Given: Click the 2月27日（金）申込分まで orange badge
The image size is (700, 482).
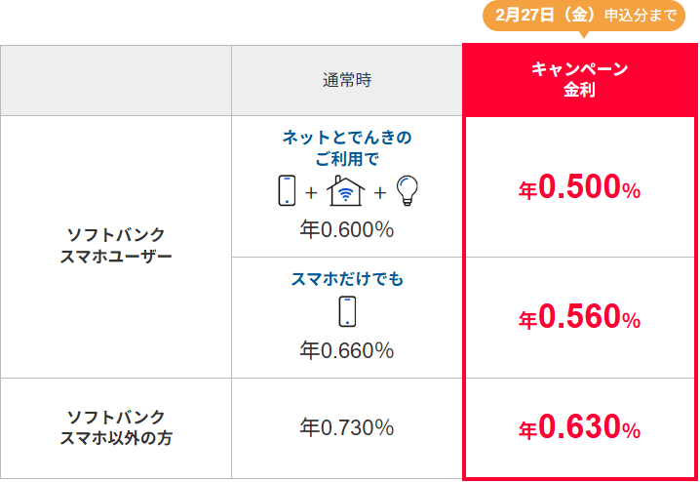Looking at the screenshot, I should click(579, 17).
